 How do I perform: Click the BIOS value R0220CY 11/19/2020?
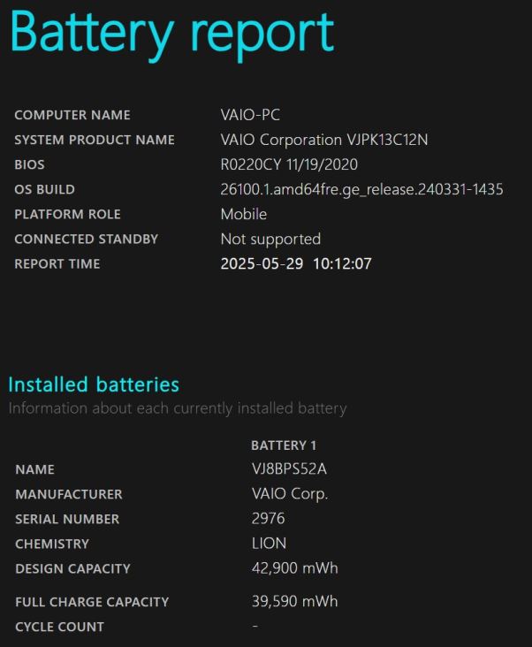point(289,164)
